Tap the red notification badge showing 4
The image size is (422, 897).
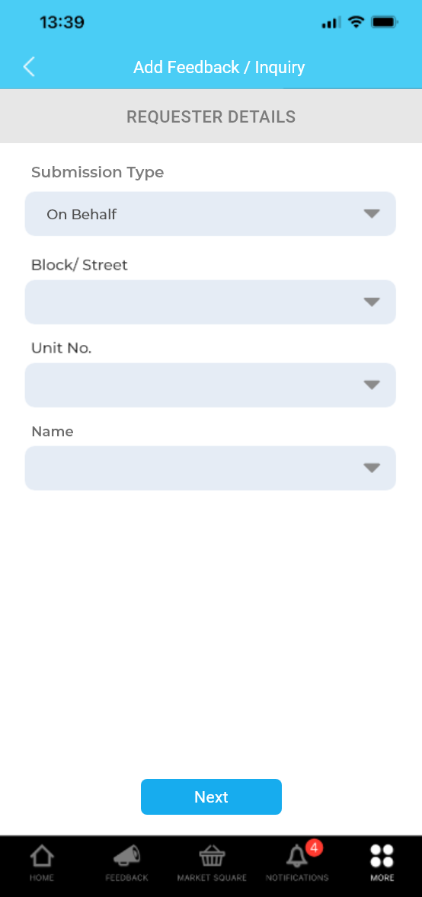tap(313, 848)
